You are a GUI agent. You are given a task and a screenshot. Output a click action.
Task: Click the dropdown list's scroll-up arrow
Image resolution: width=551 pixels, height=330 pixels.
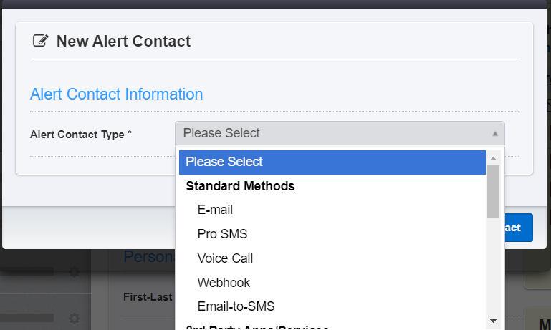click(x=493, y=157)
